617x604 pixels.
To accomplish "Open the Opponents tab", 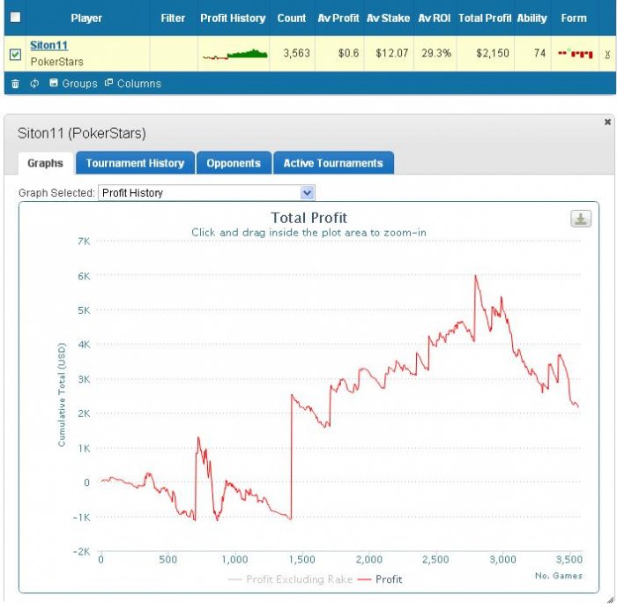I will click(234, 163).
